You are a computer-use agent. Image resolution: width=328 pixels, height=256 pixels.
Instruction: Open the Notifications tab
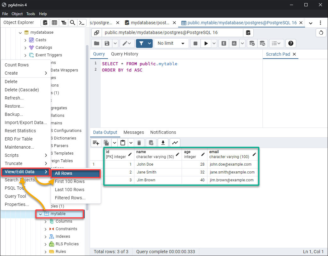(163, 132)
